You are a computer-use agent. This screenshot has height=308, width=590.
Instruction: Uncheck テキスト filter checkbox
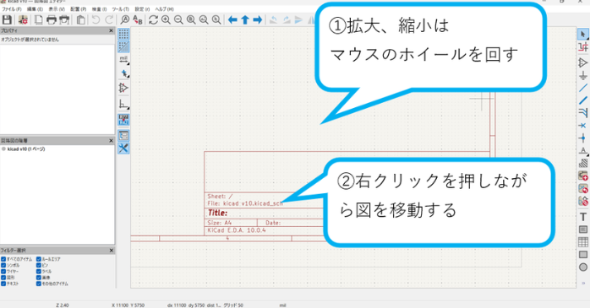pyautogui.click(x=3, y=284)
